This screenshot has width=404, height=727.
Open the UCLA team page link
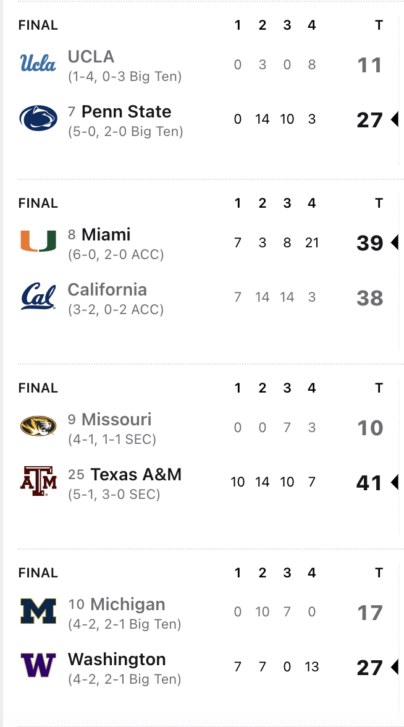coord(91,57)
